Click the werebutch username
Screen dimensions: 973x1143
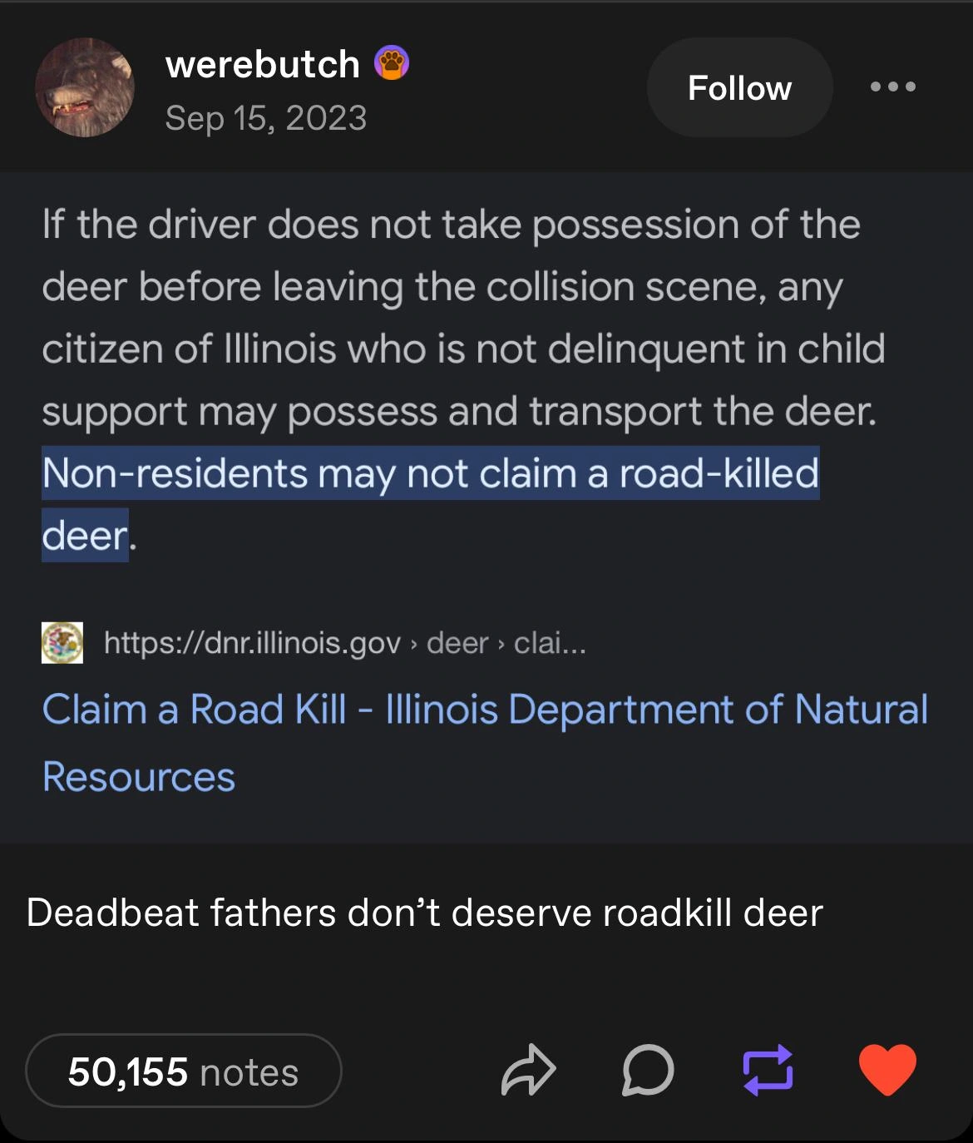point(262,64)
